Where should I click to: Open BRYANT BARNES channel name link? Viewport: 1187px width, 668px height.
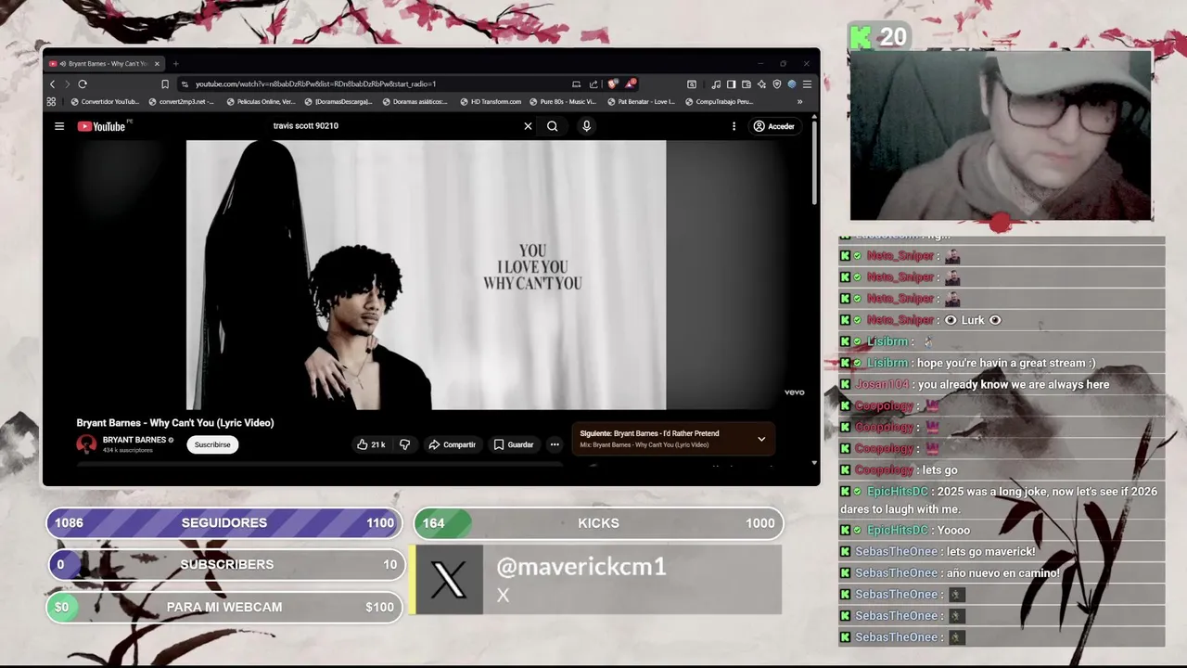click(134, 440)
